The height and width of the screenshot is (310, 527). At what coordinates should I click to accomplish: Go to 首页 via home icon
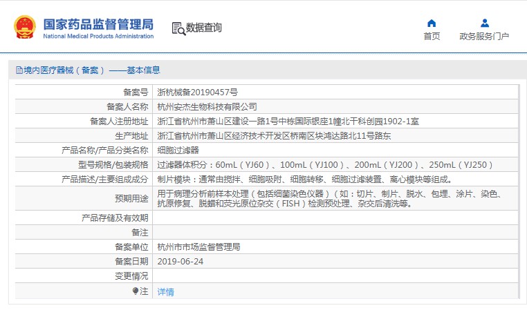(432, 23)
